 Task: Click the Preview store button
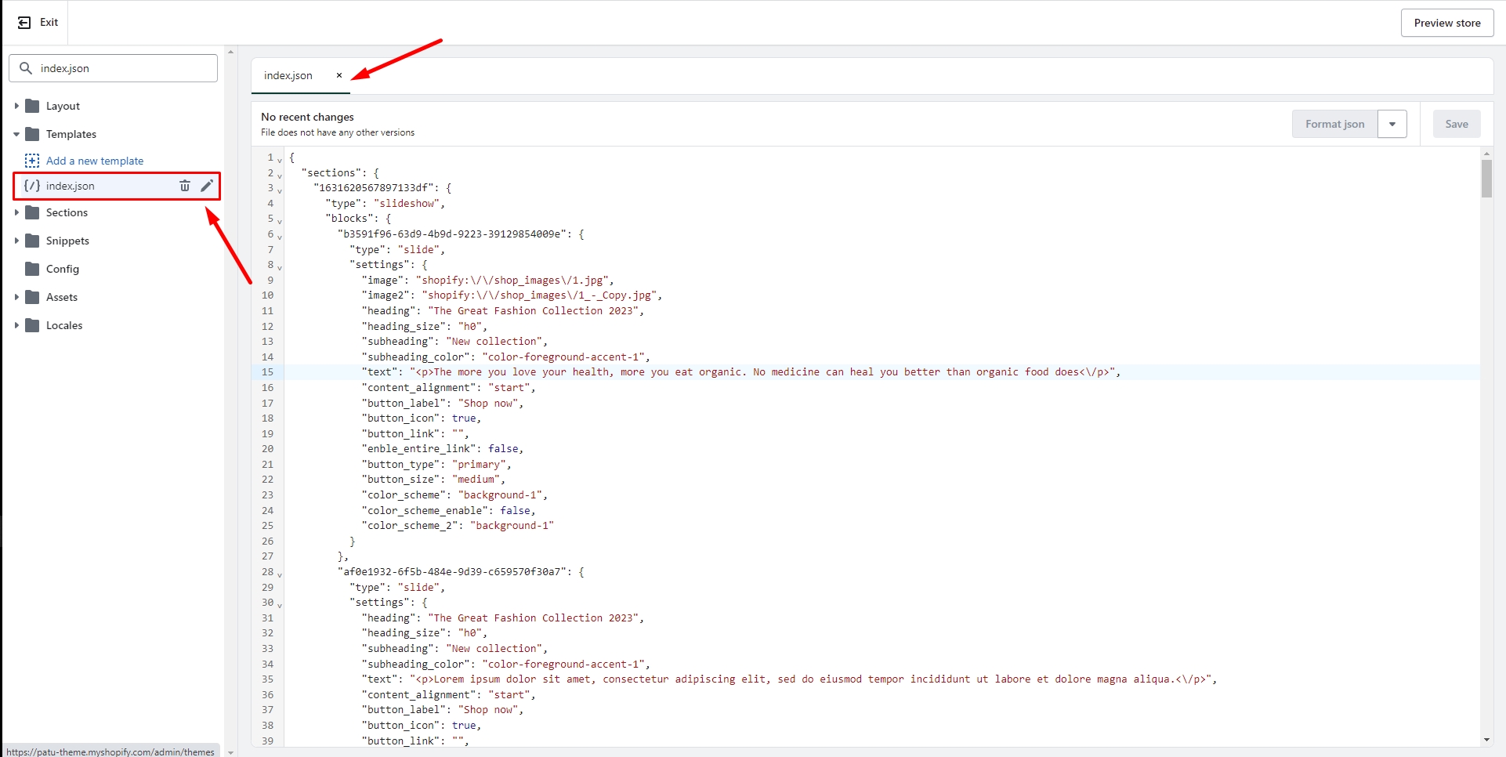pyautogui.click(x=1446, y=23)
